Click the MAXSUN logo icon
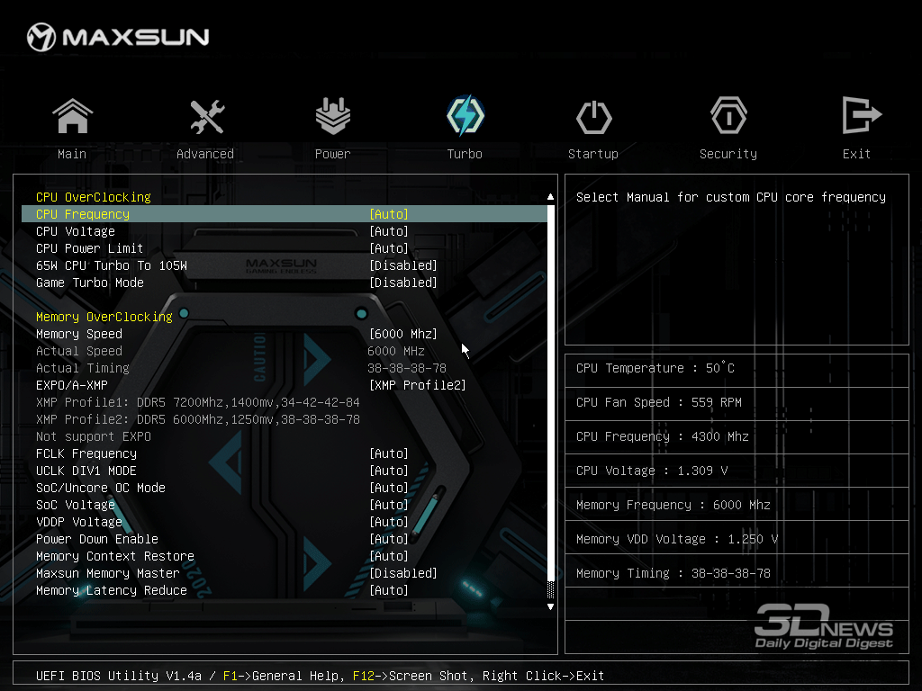The height and width of the screenshot is (691, 922). (41, 37)
